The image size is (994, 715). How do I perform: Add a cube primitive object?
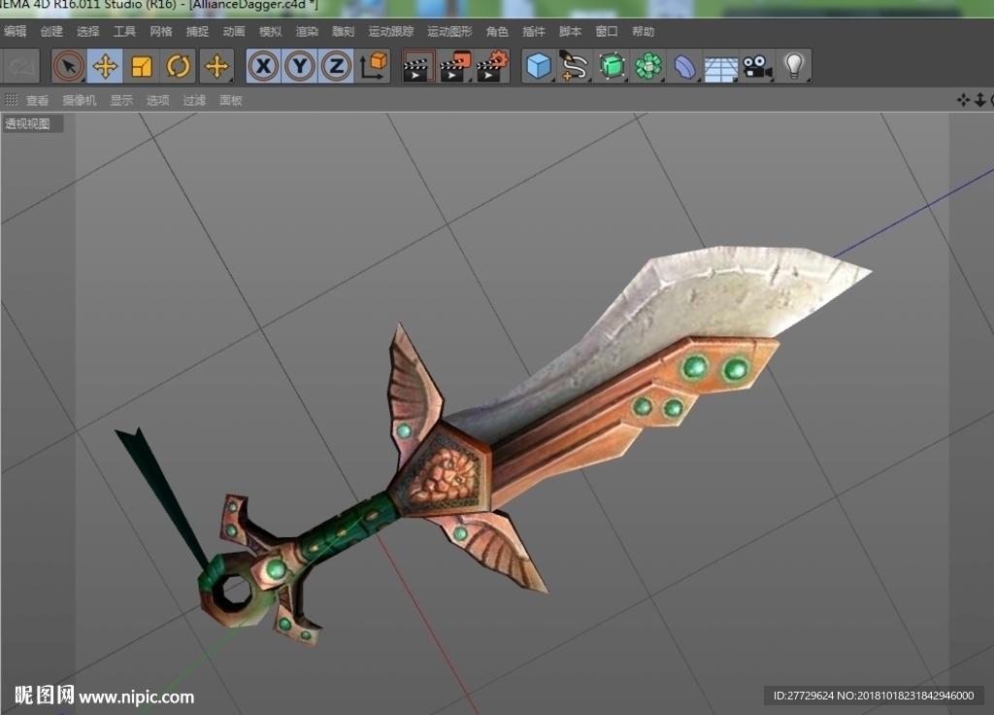(539, 66)
